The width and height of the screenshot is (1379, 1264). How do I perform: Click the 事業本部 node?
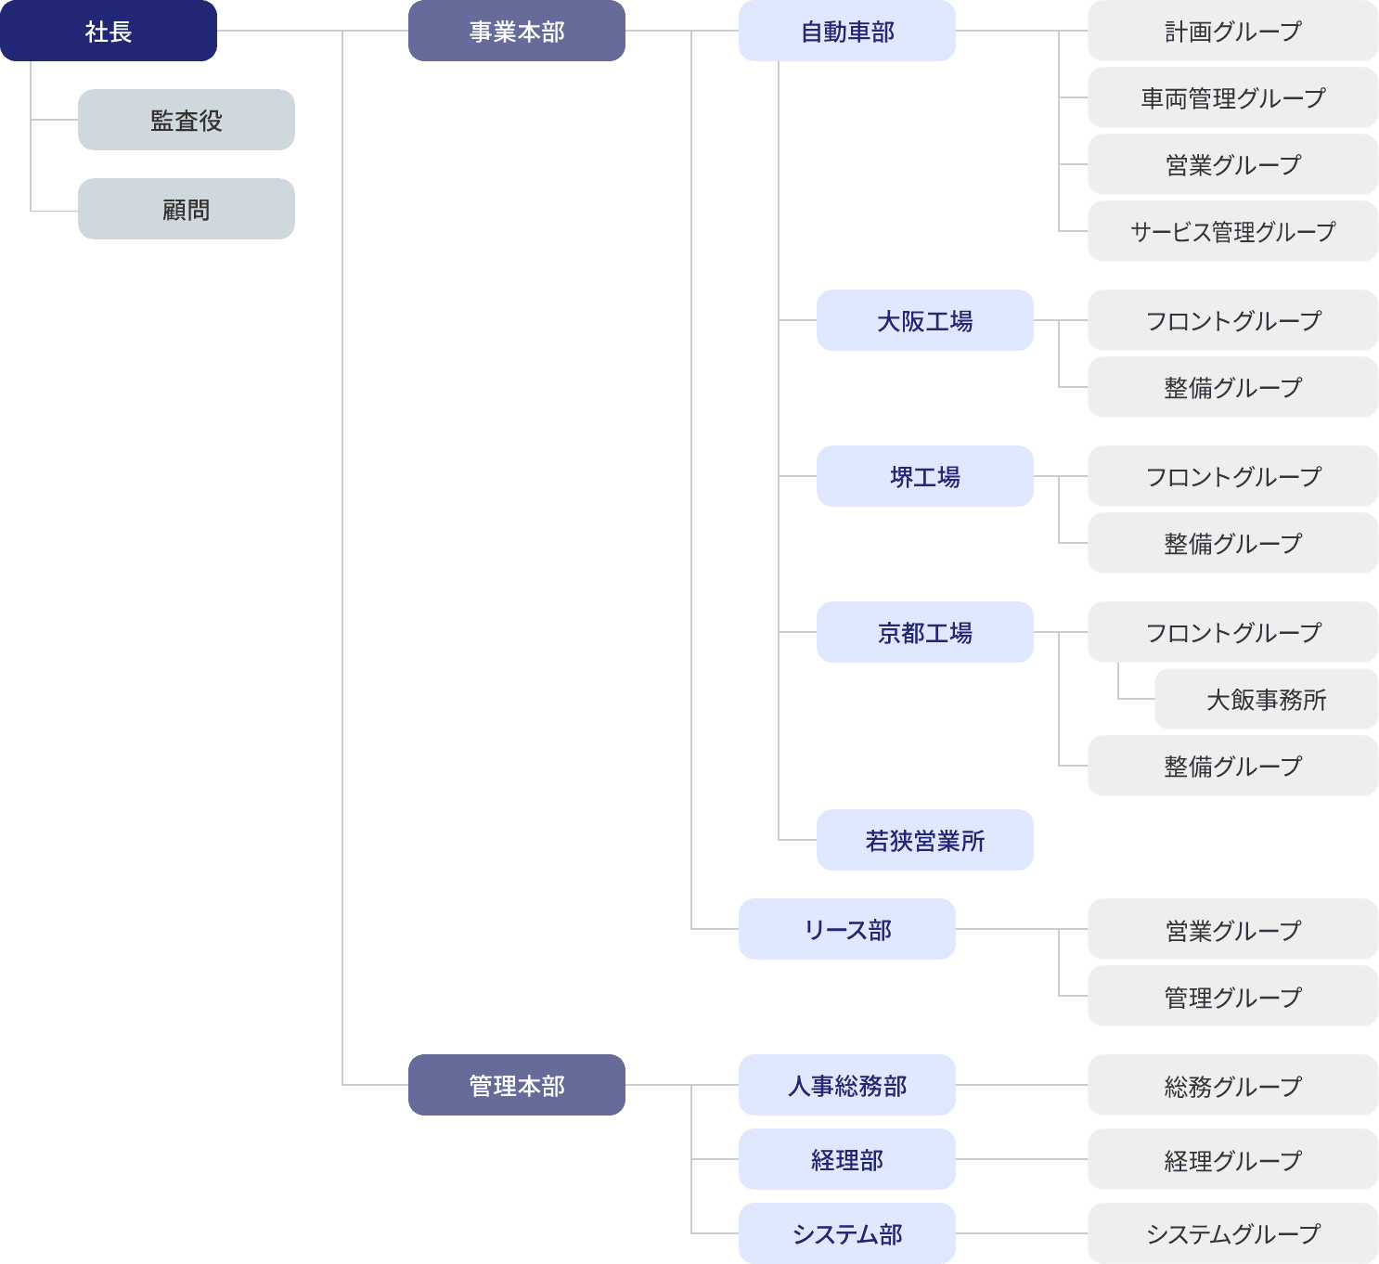(x=517, y=31)
